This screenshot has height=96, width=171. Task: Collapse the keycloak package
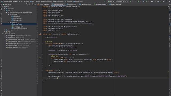click(9, 22)
